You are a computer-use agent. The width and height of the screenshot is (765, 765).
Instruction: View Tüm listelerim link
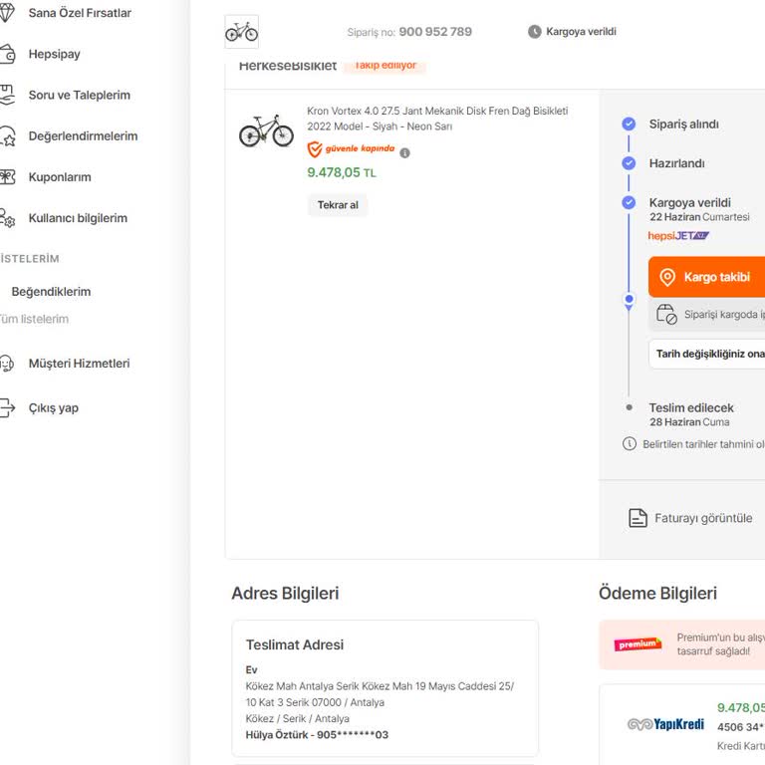34,319
